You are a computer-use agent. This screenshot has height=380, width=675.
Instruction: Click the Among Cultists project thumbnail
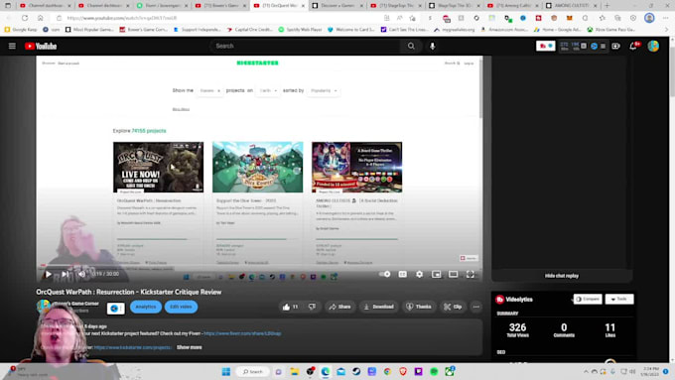pyautogui.click(x=357, y=167)
